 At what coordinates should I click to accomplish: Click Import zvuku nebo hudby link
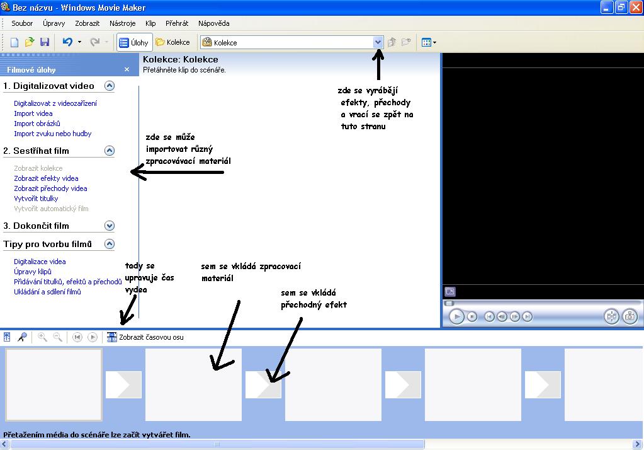point(53,134)
